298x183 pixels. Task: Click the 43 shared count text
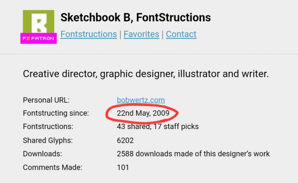point(135,127)
